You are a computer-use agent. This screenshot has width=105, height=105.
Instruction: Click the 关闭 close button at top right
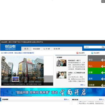103,1
